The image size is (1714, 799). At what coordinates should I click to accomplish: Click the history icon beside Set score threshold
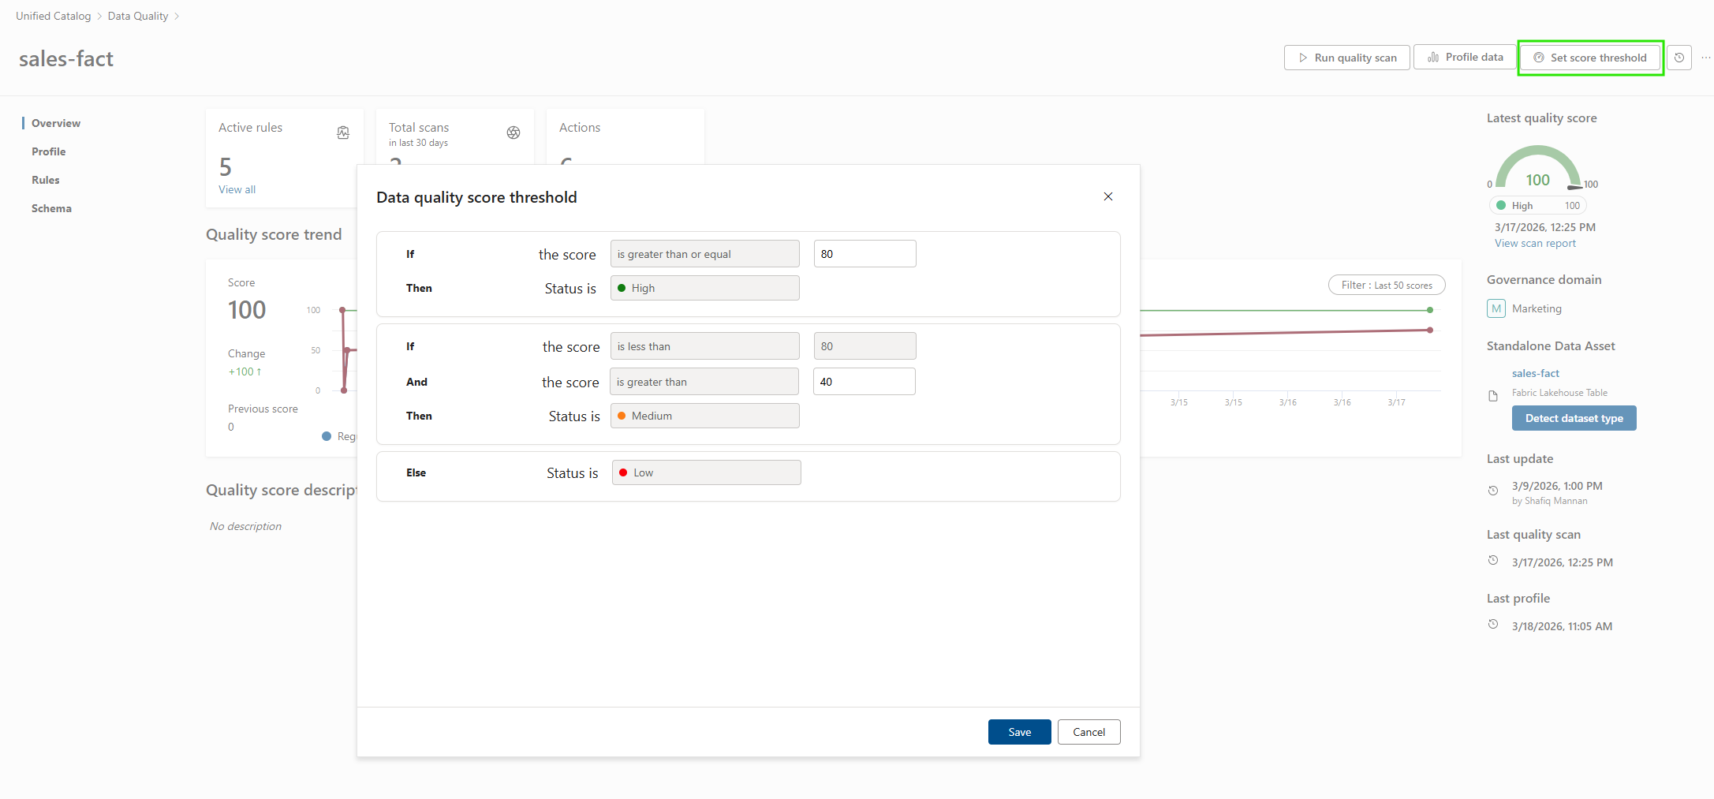coord(1679,58)
